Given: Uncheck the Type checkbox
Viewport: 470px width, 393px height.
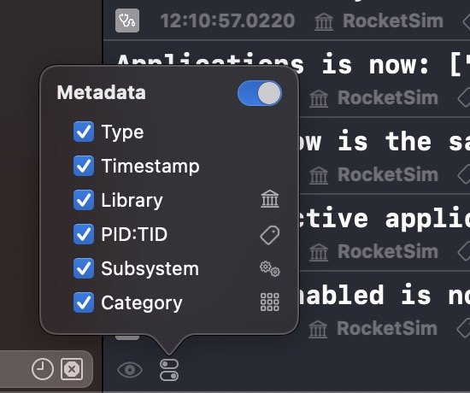Looking at the screenshot, I should (84, 132).
